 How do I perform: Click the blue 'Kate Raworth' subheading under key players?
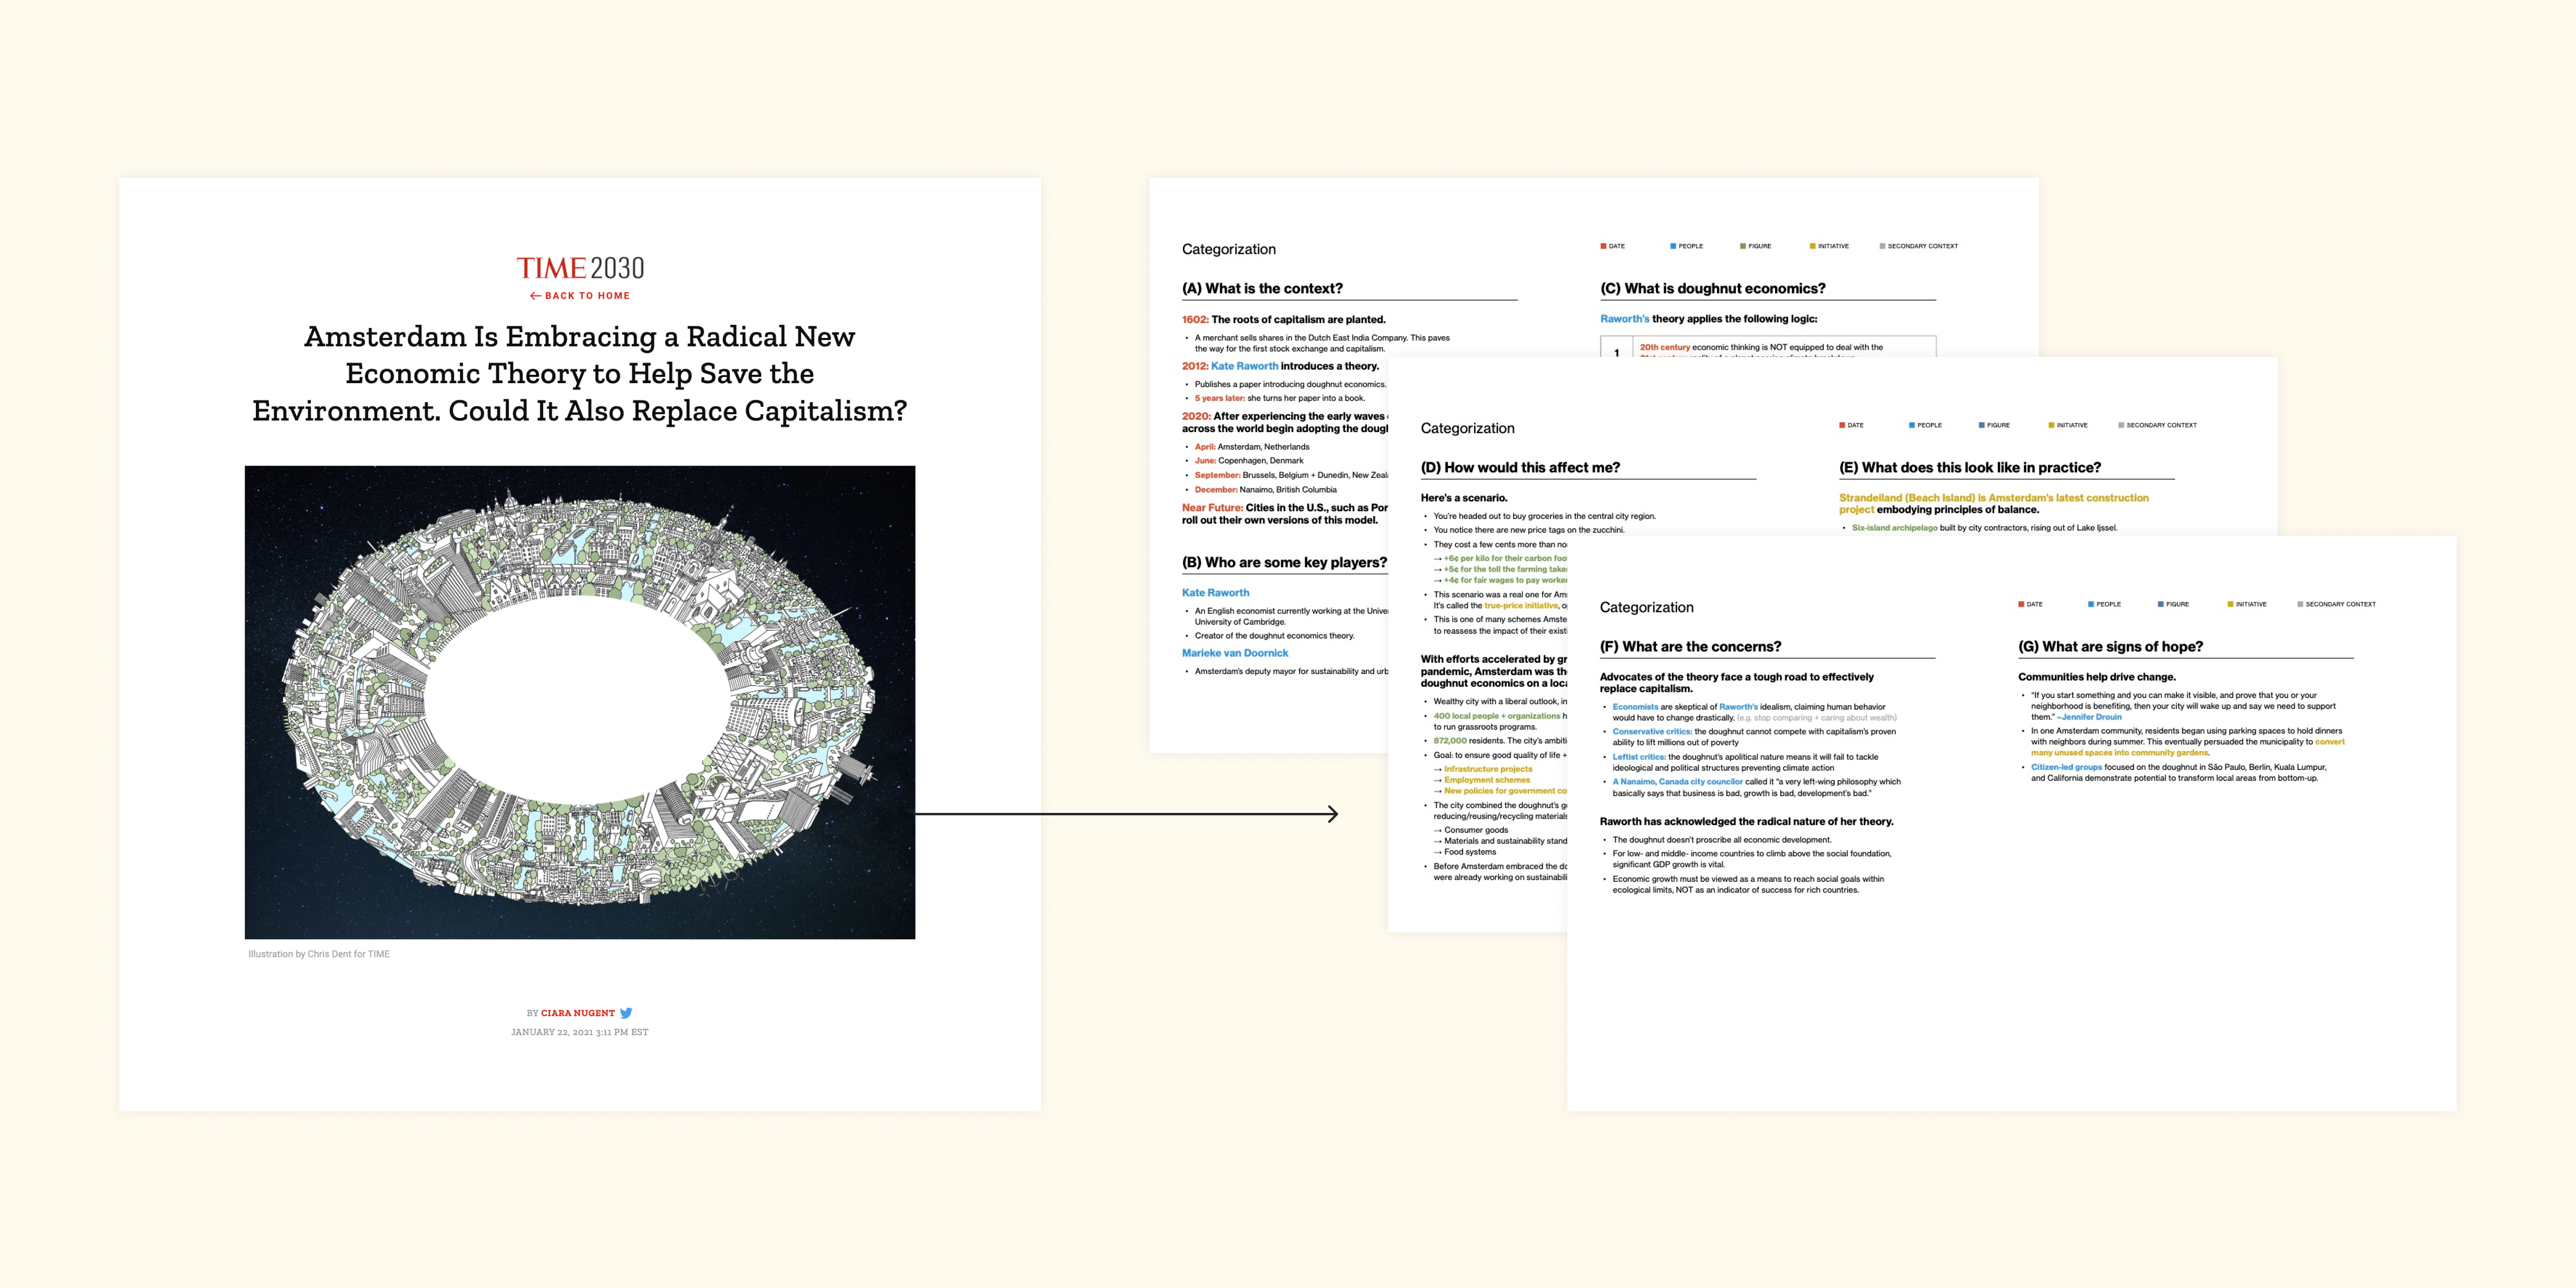click(1215, 593)
